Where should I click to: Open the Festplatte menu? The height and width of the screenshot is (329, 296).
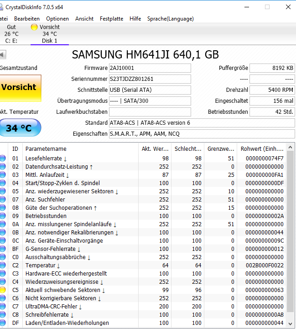click(x=111, y=19)
